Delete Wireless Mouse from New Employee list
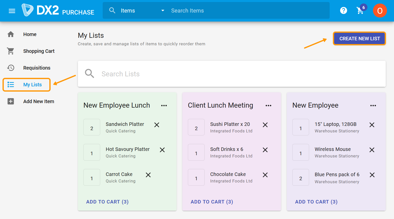This screenshot has height=219, width=394. click(372, 150)
